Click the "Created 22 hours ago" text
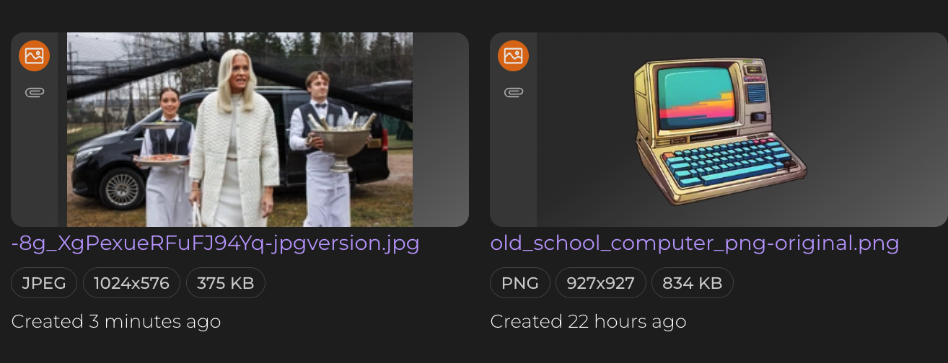948x363 pixels. [589, 321]
